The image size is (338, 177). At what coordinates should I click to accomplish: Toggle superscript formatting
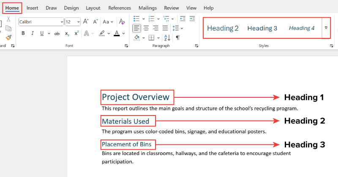tap(76, 33)
